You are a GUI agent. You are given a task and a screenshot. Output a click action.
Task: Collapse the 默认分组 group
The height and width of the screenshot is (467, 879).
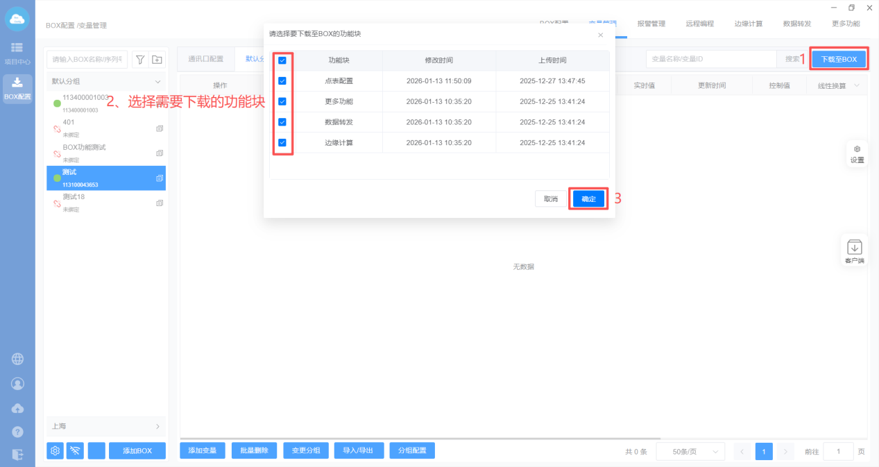(x=157, y=82)
